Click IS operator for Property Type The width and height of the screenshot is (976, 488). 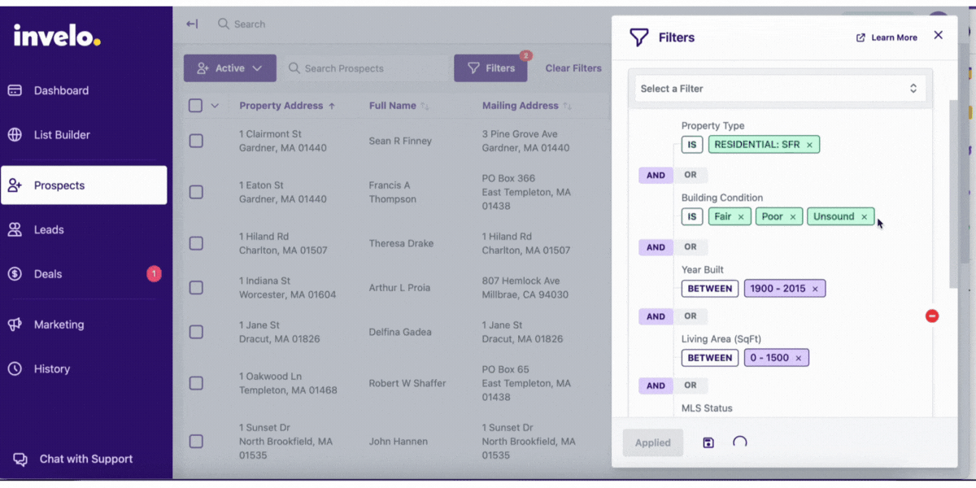click(692, 145)
